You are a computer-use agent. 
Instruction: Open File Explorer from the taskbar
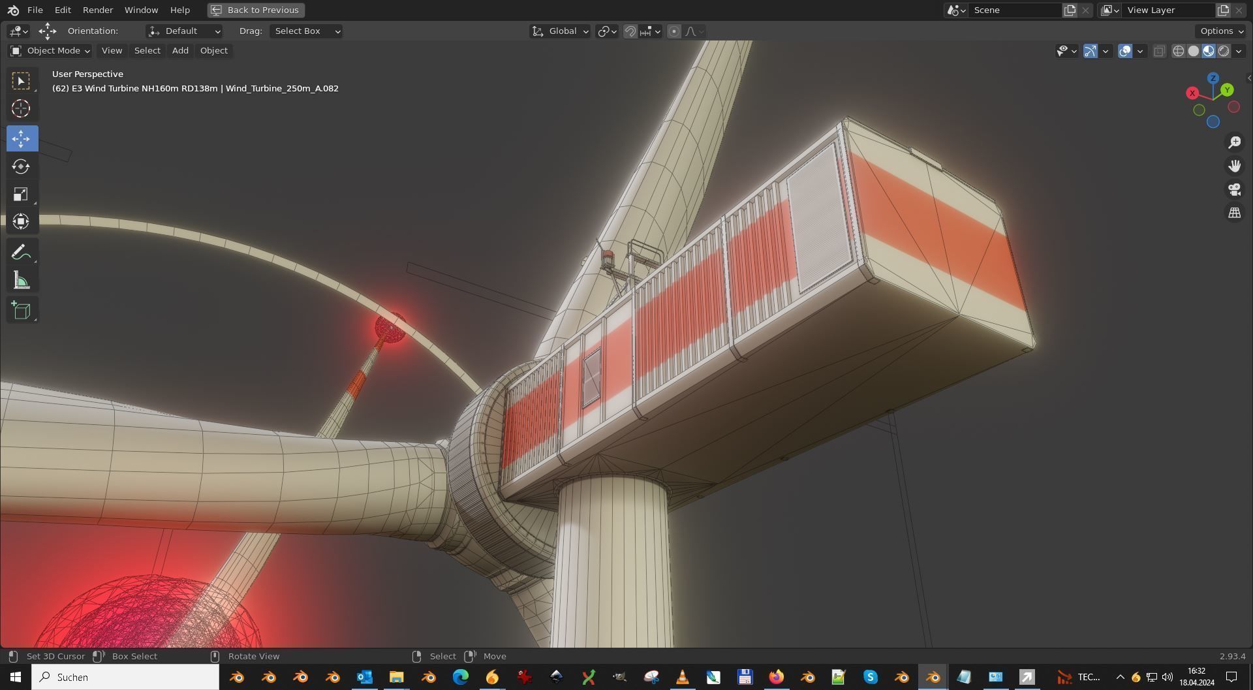(x=396, y=677)
